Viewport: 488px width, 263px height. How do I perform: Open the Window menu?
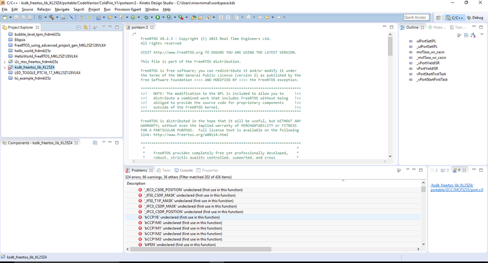coord(151,9)
